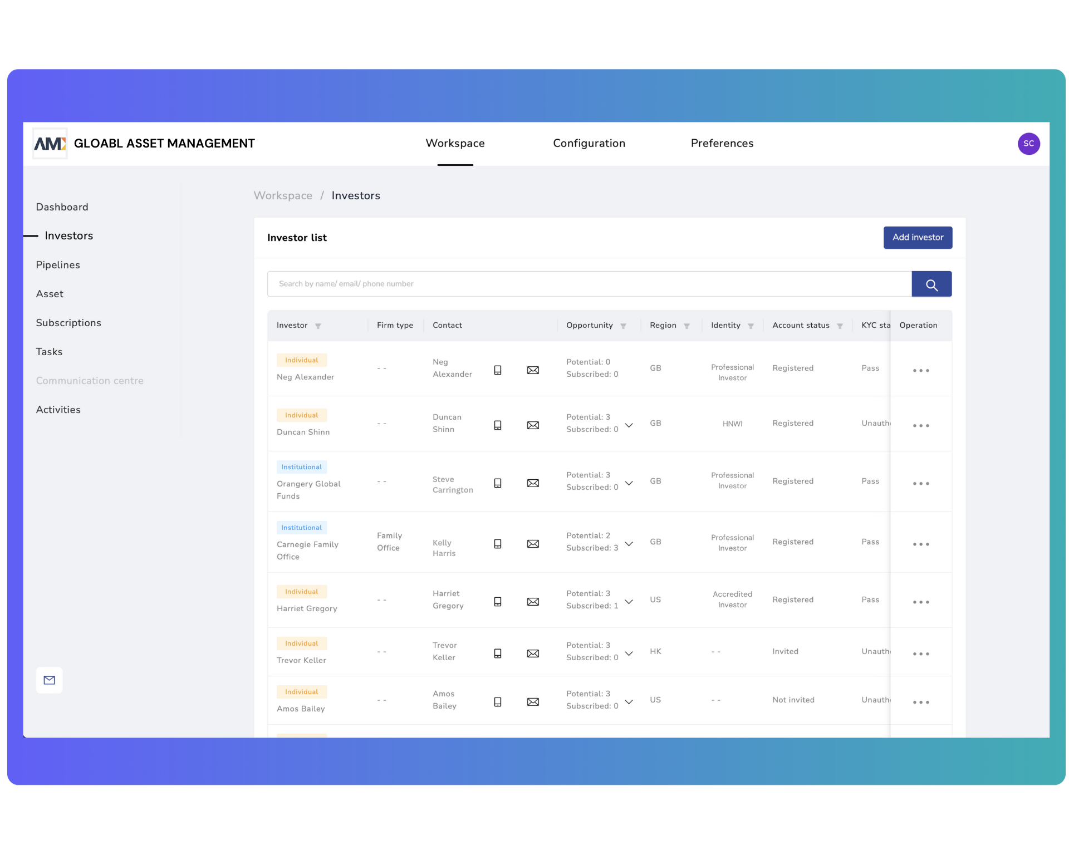Image resolution: width=1069 pixels, height=855 pixels.
Task: Click the phone icon for Kelly Harris
Action: (x=498, y=544)
